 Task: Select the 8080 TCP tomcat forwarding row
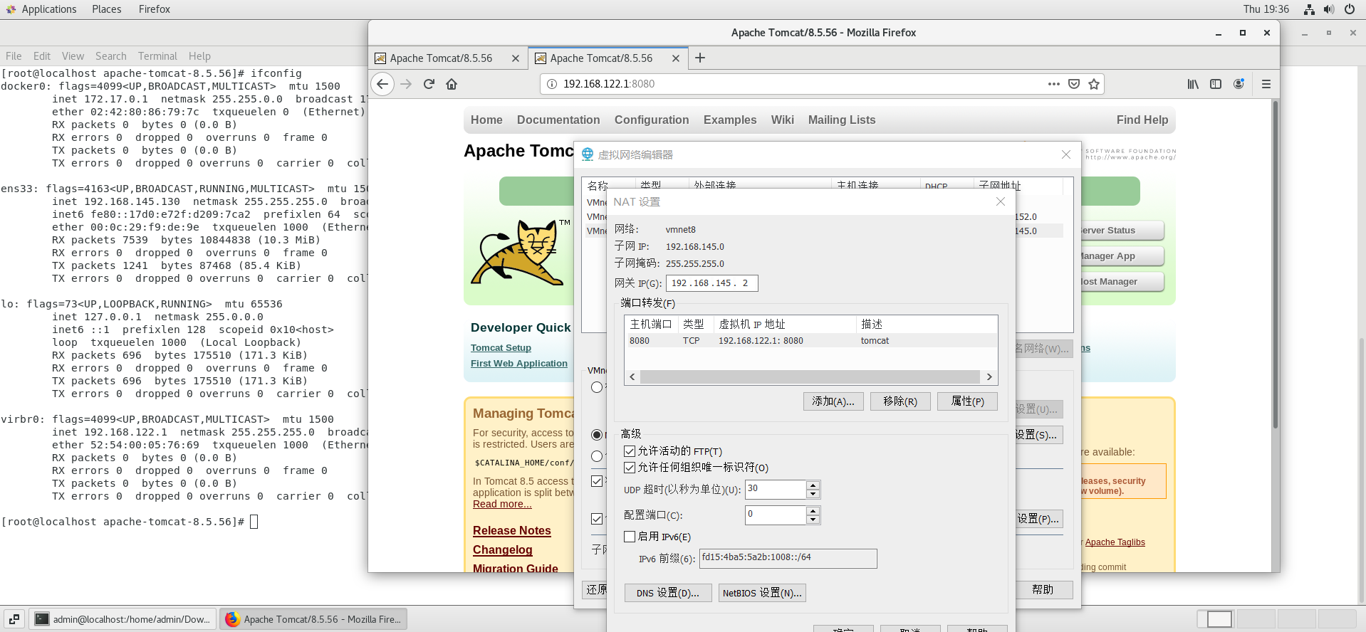(x=810, y=341)
